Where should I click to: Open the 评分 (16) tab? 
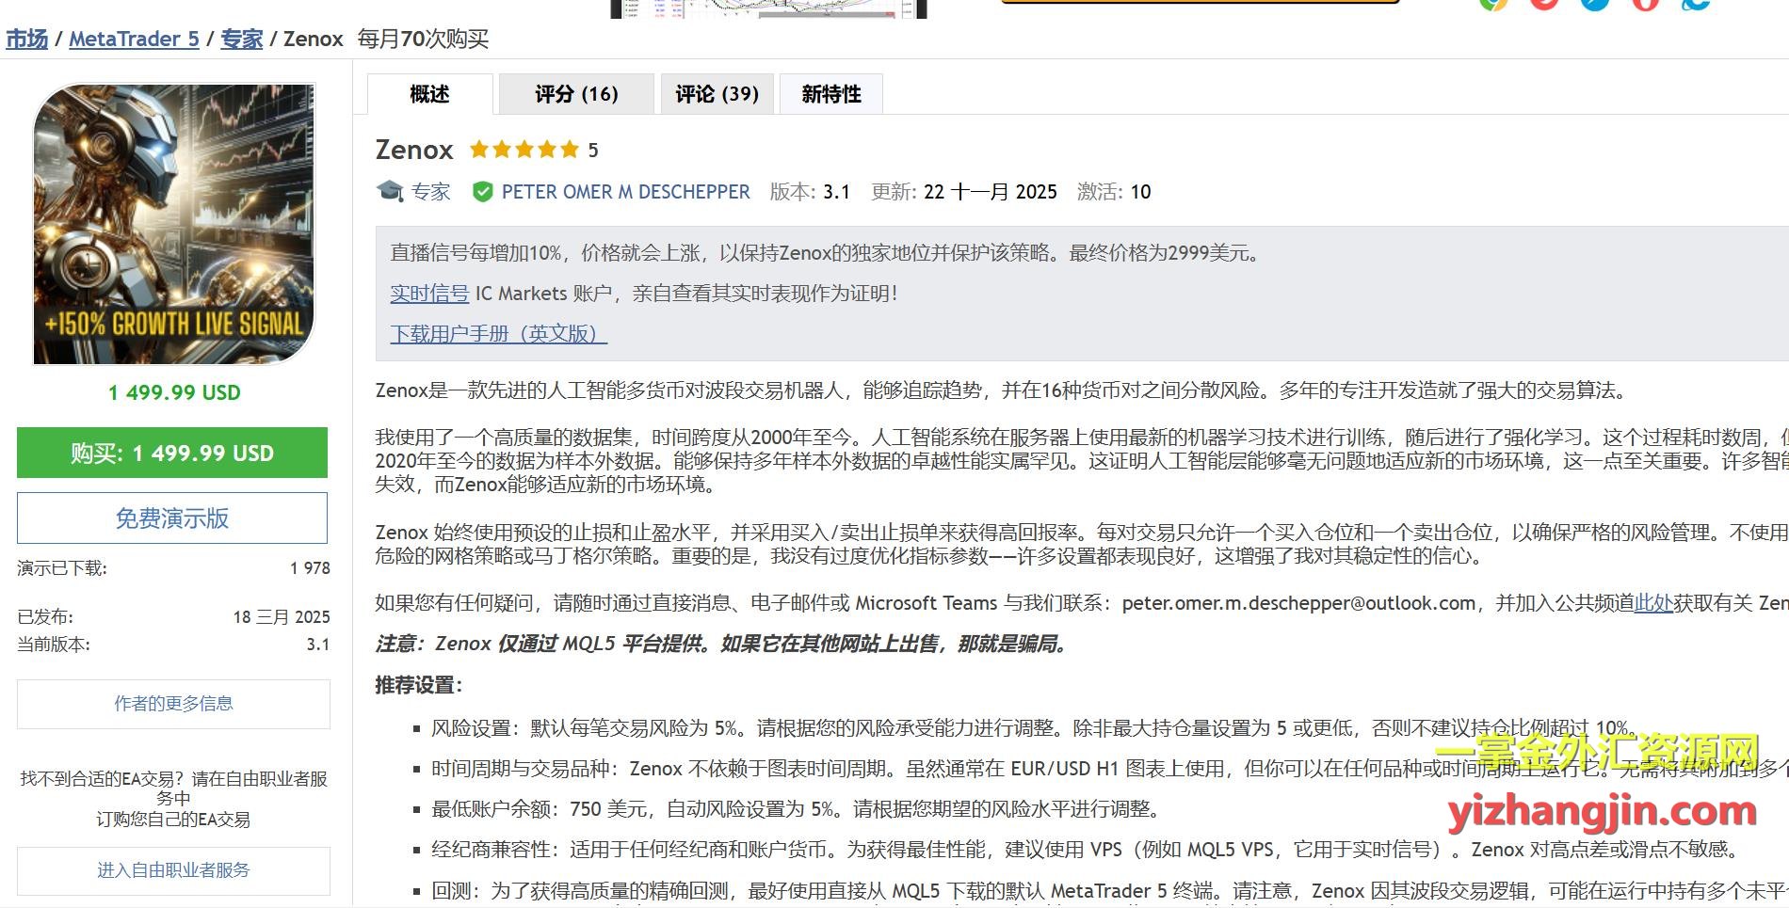coord(576,94)
